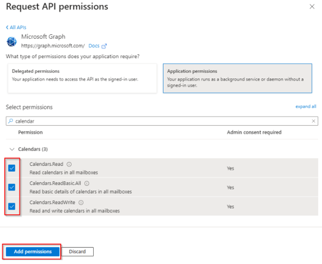The image size is (322, 264).
Task: Click the Microsoft Graph title text
Action: 43,37
